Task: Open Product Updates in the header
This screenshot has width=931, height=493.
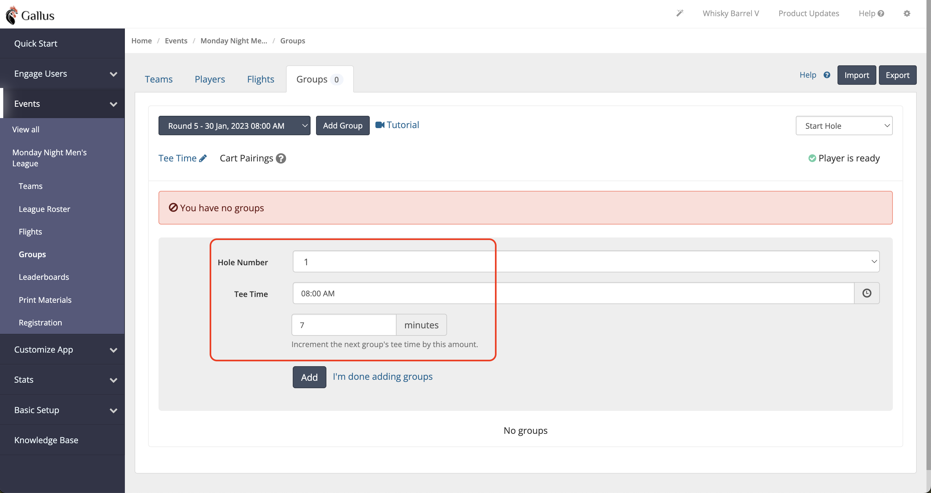Action: [x=808, y=13]
